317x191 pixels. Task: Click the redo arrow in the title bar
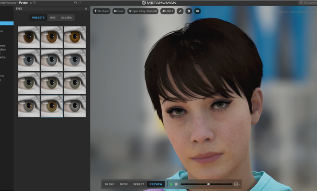80,2
